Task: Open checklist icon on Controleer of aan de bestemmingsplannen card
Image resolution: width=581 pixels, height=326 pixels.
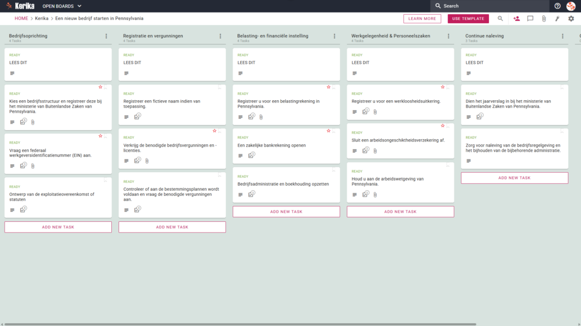Action: [137, 209]
